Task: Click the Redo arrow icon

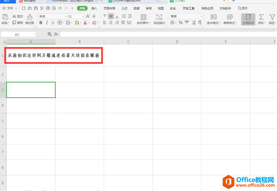Action: pyautogui.click(x=66, y=8)
